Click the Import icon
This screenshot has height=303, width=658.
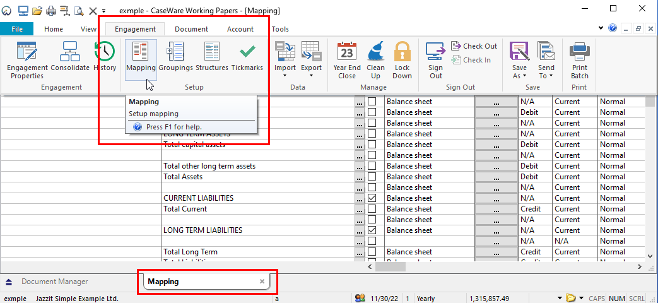(x=285, y=50)
